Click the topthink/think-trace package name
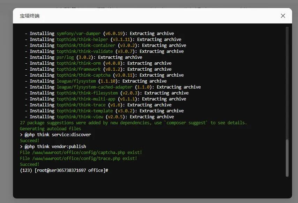The width and height of the screenshot is (298, 203). coord(81,105)
